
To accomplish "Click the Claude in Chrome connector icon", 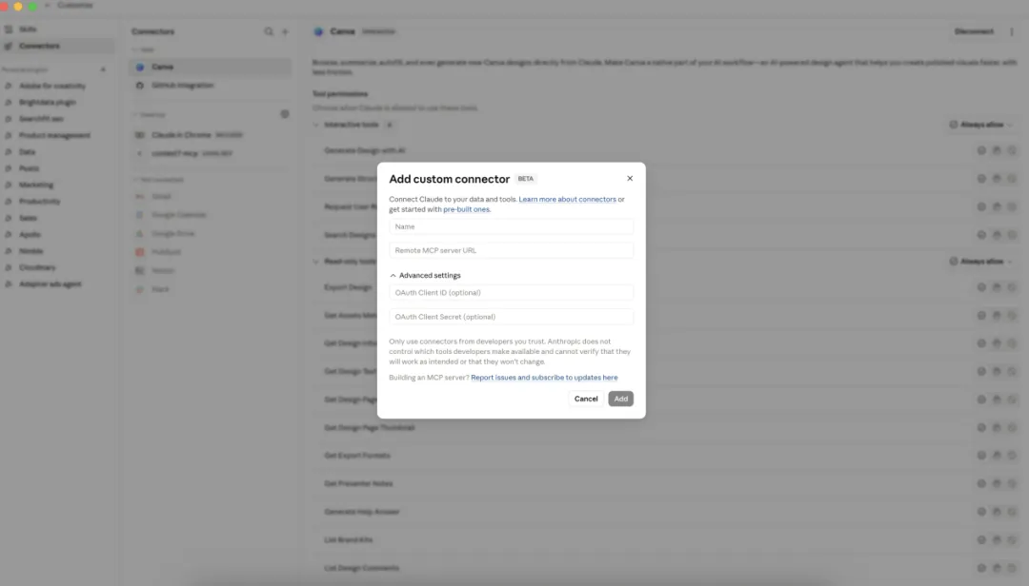I will tap(140, 135).
